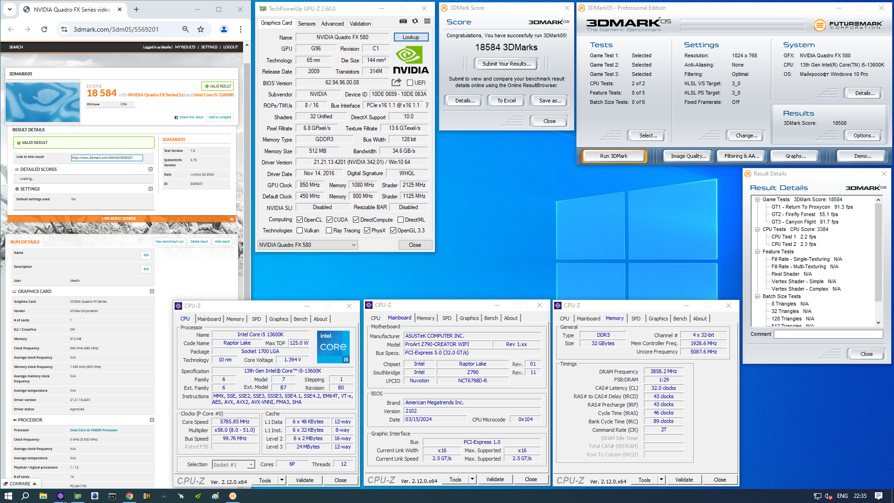Collapse the Game Tests tree node

[x=758, y=199]
